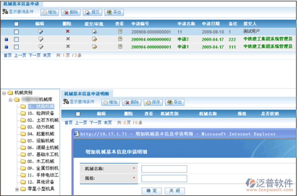Click edit icon for application 200908-0000000001
This screenshot has height=196, width=297.
tap(40, 31)
